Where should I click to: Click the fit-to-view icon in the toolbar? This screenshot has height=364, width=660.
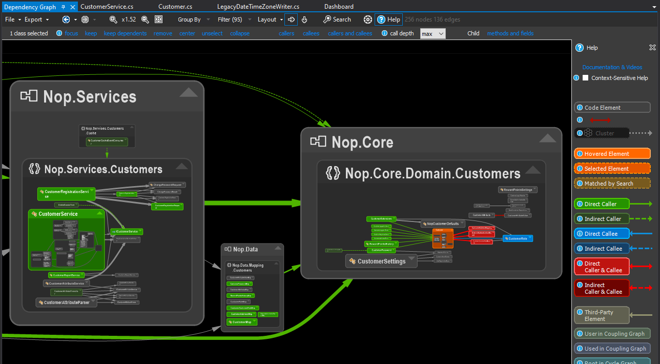pyautogui.click(x=159, y=19)
